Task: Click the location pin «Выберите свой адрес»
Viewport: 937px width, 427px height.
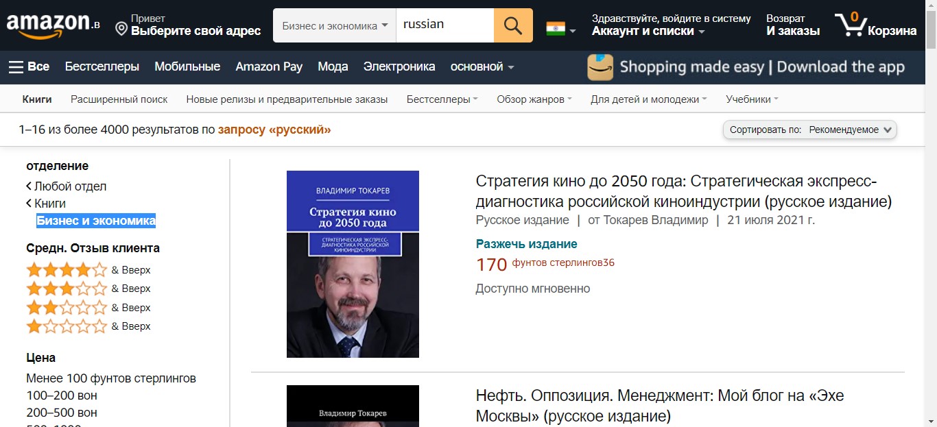Action: (188, 25)
